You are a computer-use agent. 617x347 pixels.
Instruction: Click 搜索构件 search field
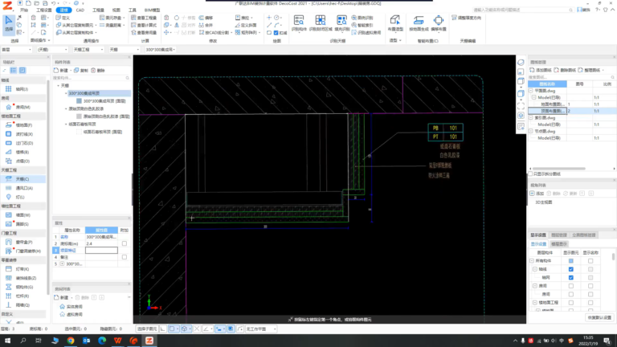point(92,78)
